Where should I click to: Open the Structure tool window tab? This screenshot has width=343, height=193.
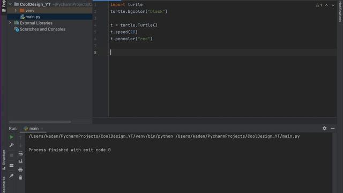(x=4, y=160)
